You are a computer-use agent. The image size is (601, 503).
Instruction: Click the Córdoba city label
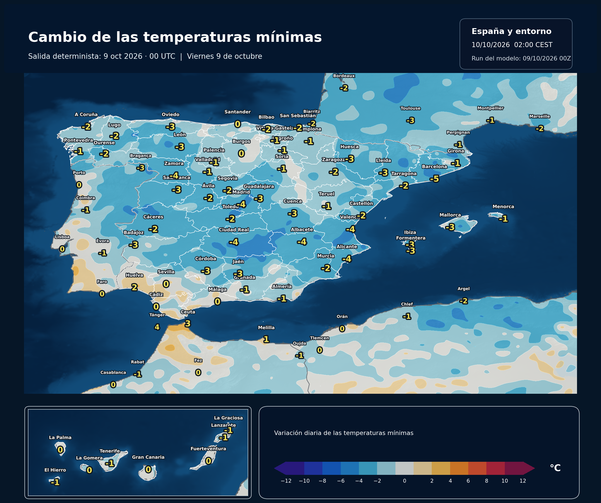tap(206, 259)
